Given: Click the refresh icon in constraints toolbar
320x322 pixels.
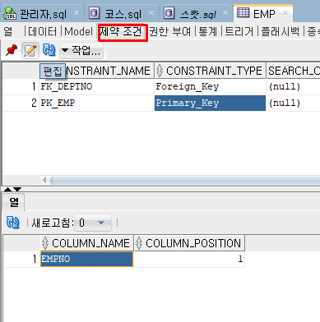Looking at the screenshot, I should (x=49, y=50).
